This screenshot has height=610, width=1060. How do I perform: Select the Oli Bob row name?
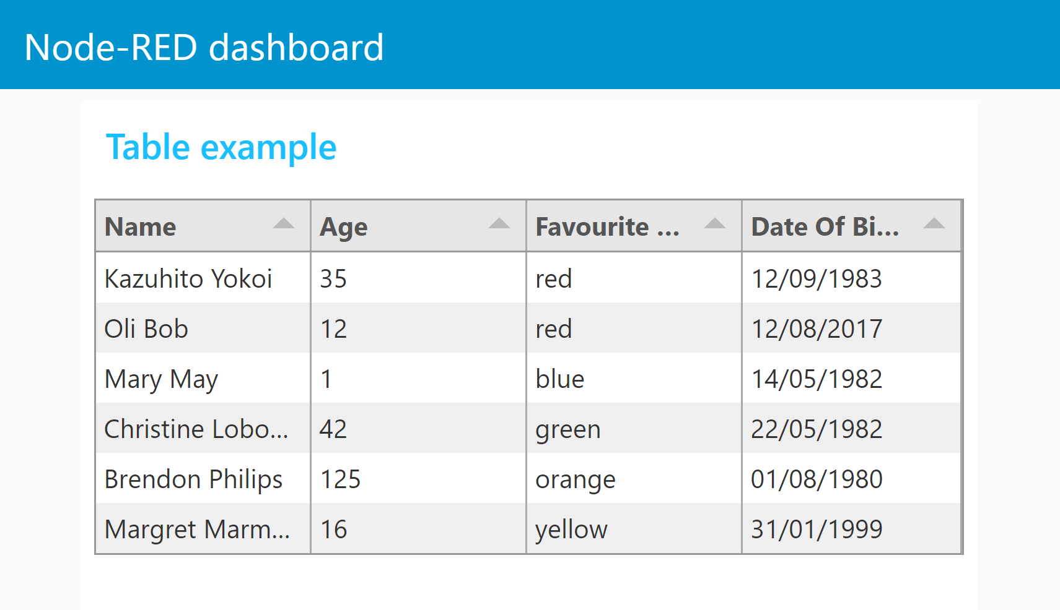pyautogui.click(x=146, y=329)
